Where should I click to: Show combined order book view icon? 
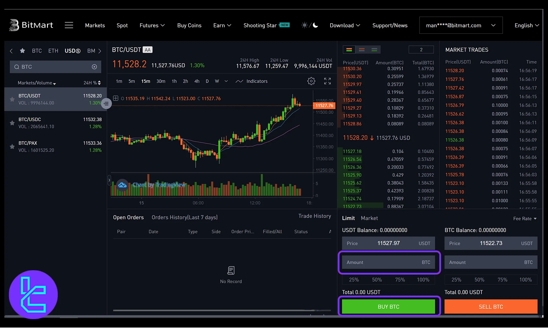tap(349, 50)
